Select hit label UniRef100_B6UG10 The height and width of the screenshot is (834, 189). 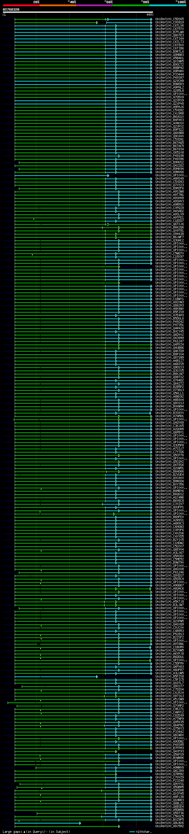(x=170, y=117)
